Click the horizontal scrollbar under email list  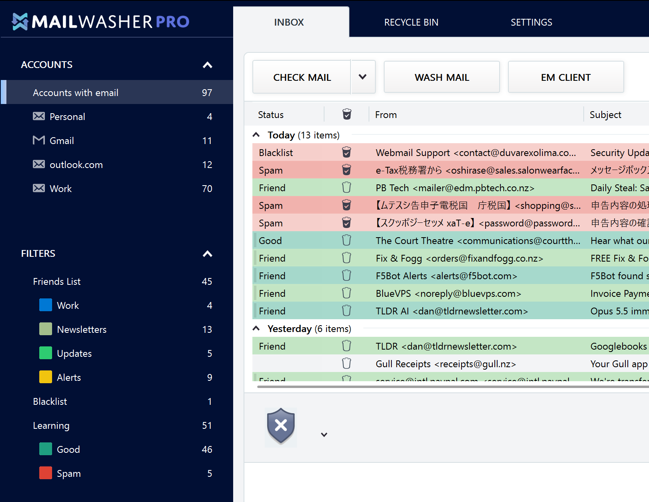pyautogui.click(x=453, y=387)
